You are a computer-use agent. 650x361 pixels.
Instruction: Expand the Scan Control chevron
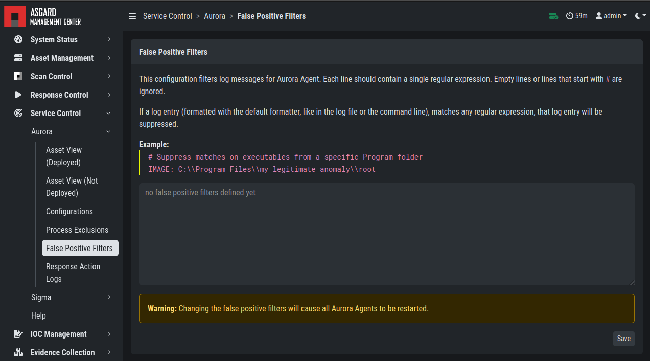(x=109, y=76)
